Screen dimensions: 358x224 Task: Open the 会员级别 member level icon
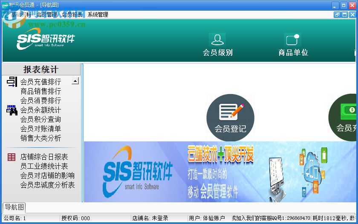tap(218, 45)
